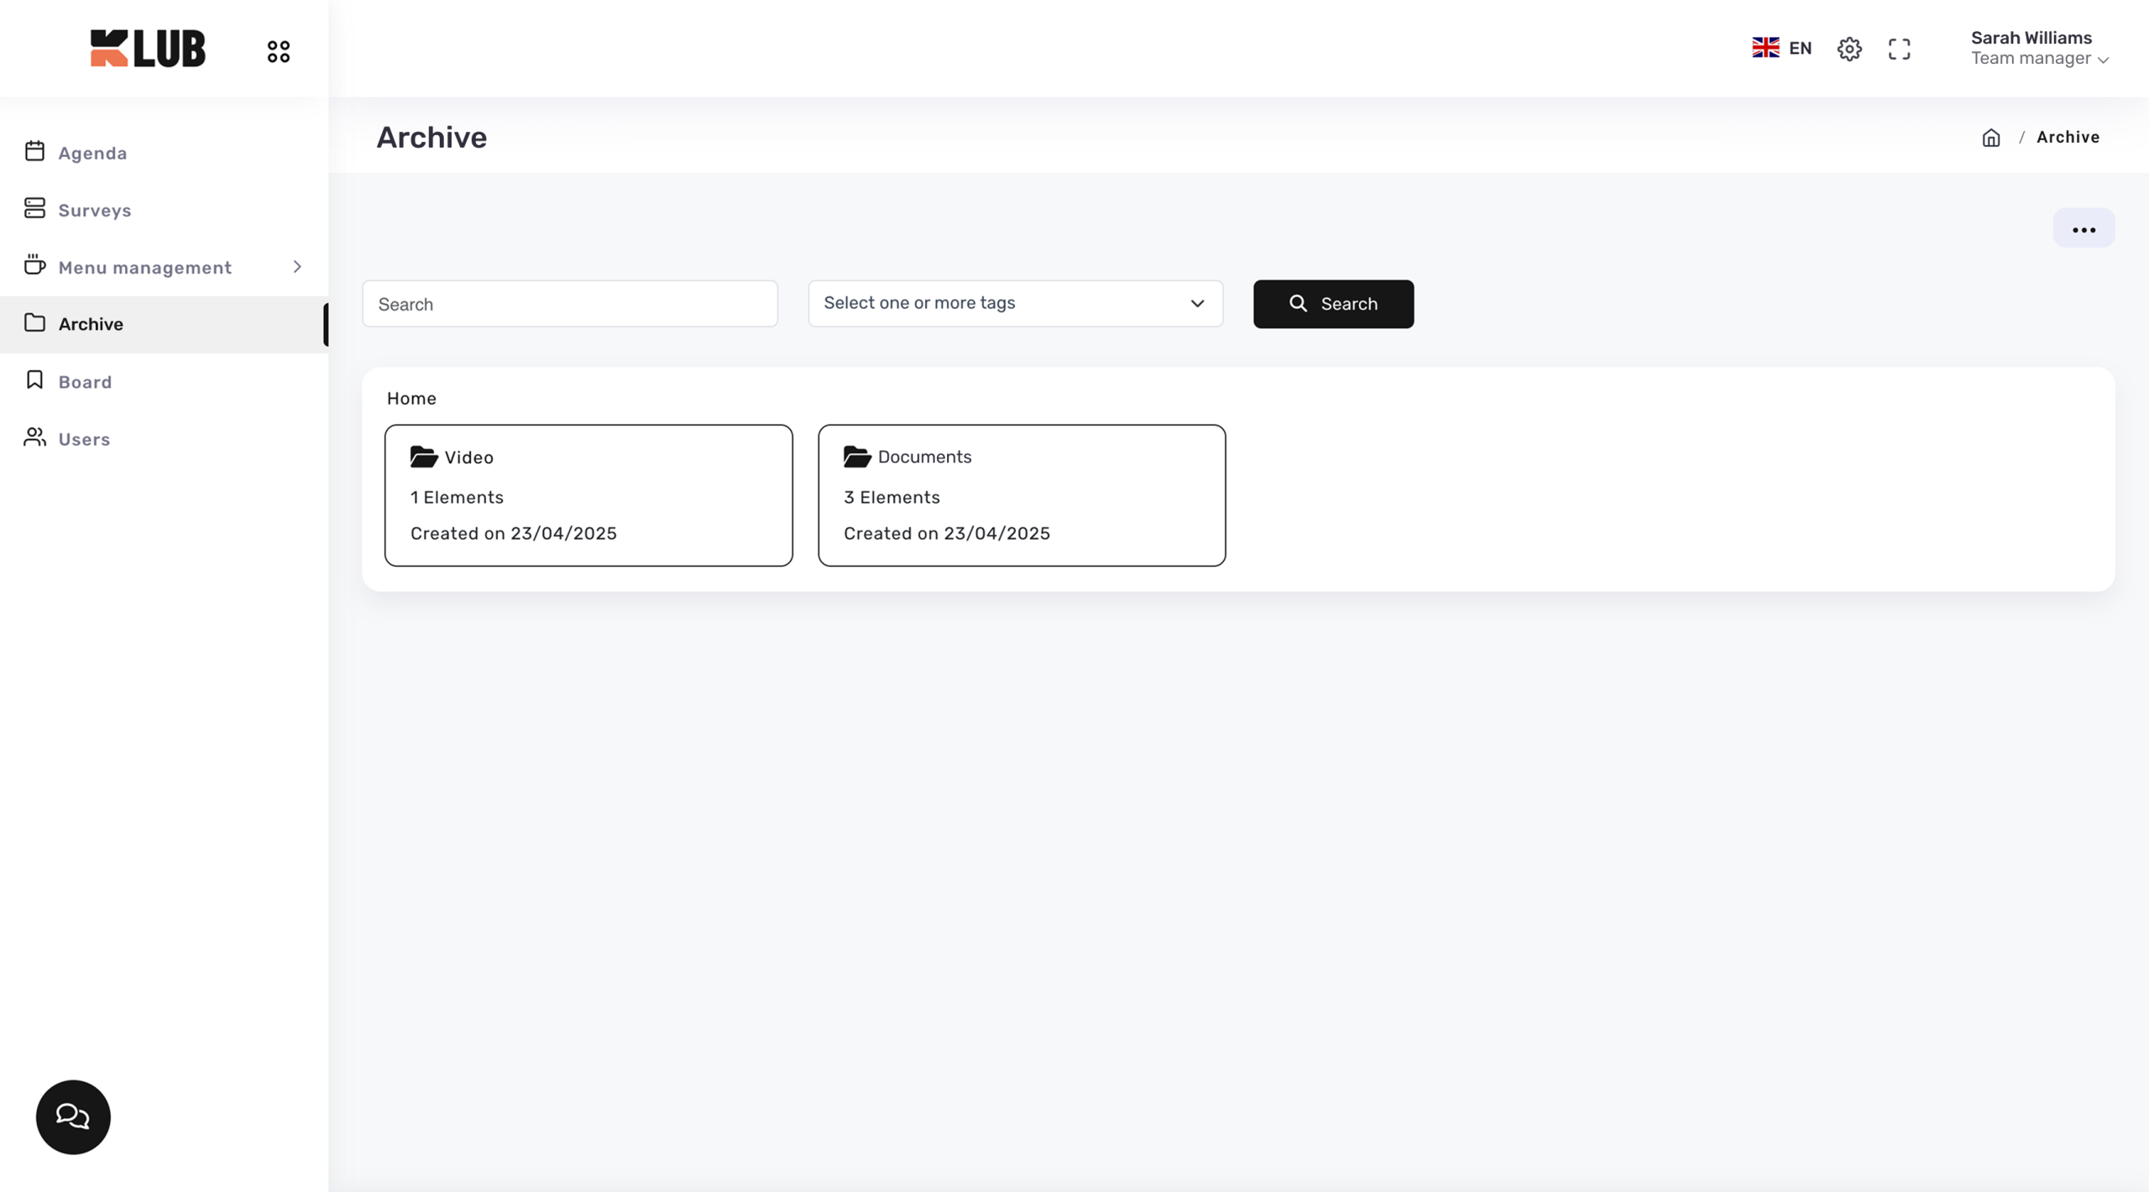Image resolution: width=2149 pixels, height=1192 pixels.
Task: Open the chat support bubble
Action: [x=73, y=1116]
